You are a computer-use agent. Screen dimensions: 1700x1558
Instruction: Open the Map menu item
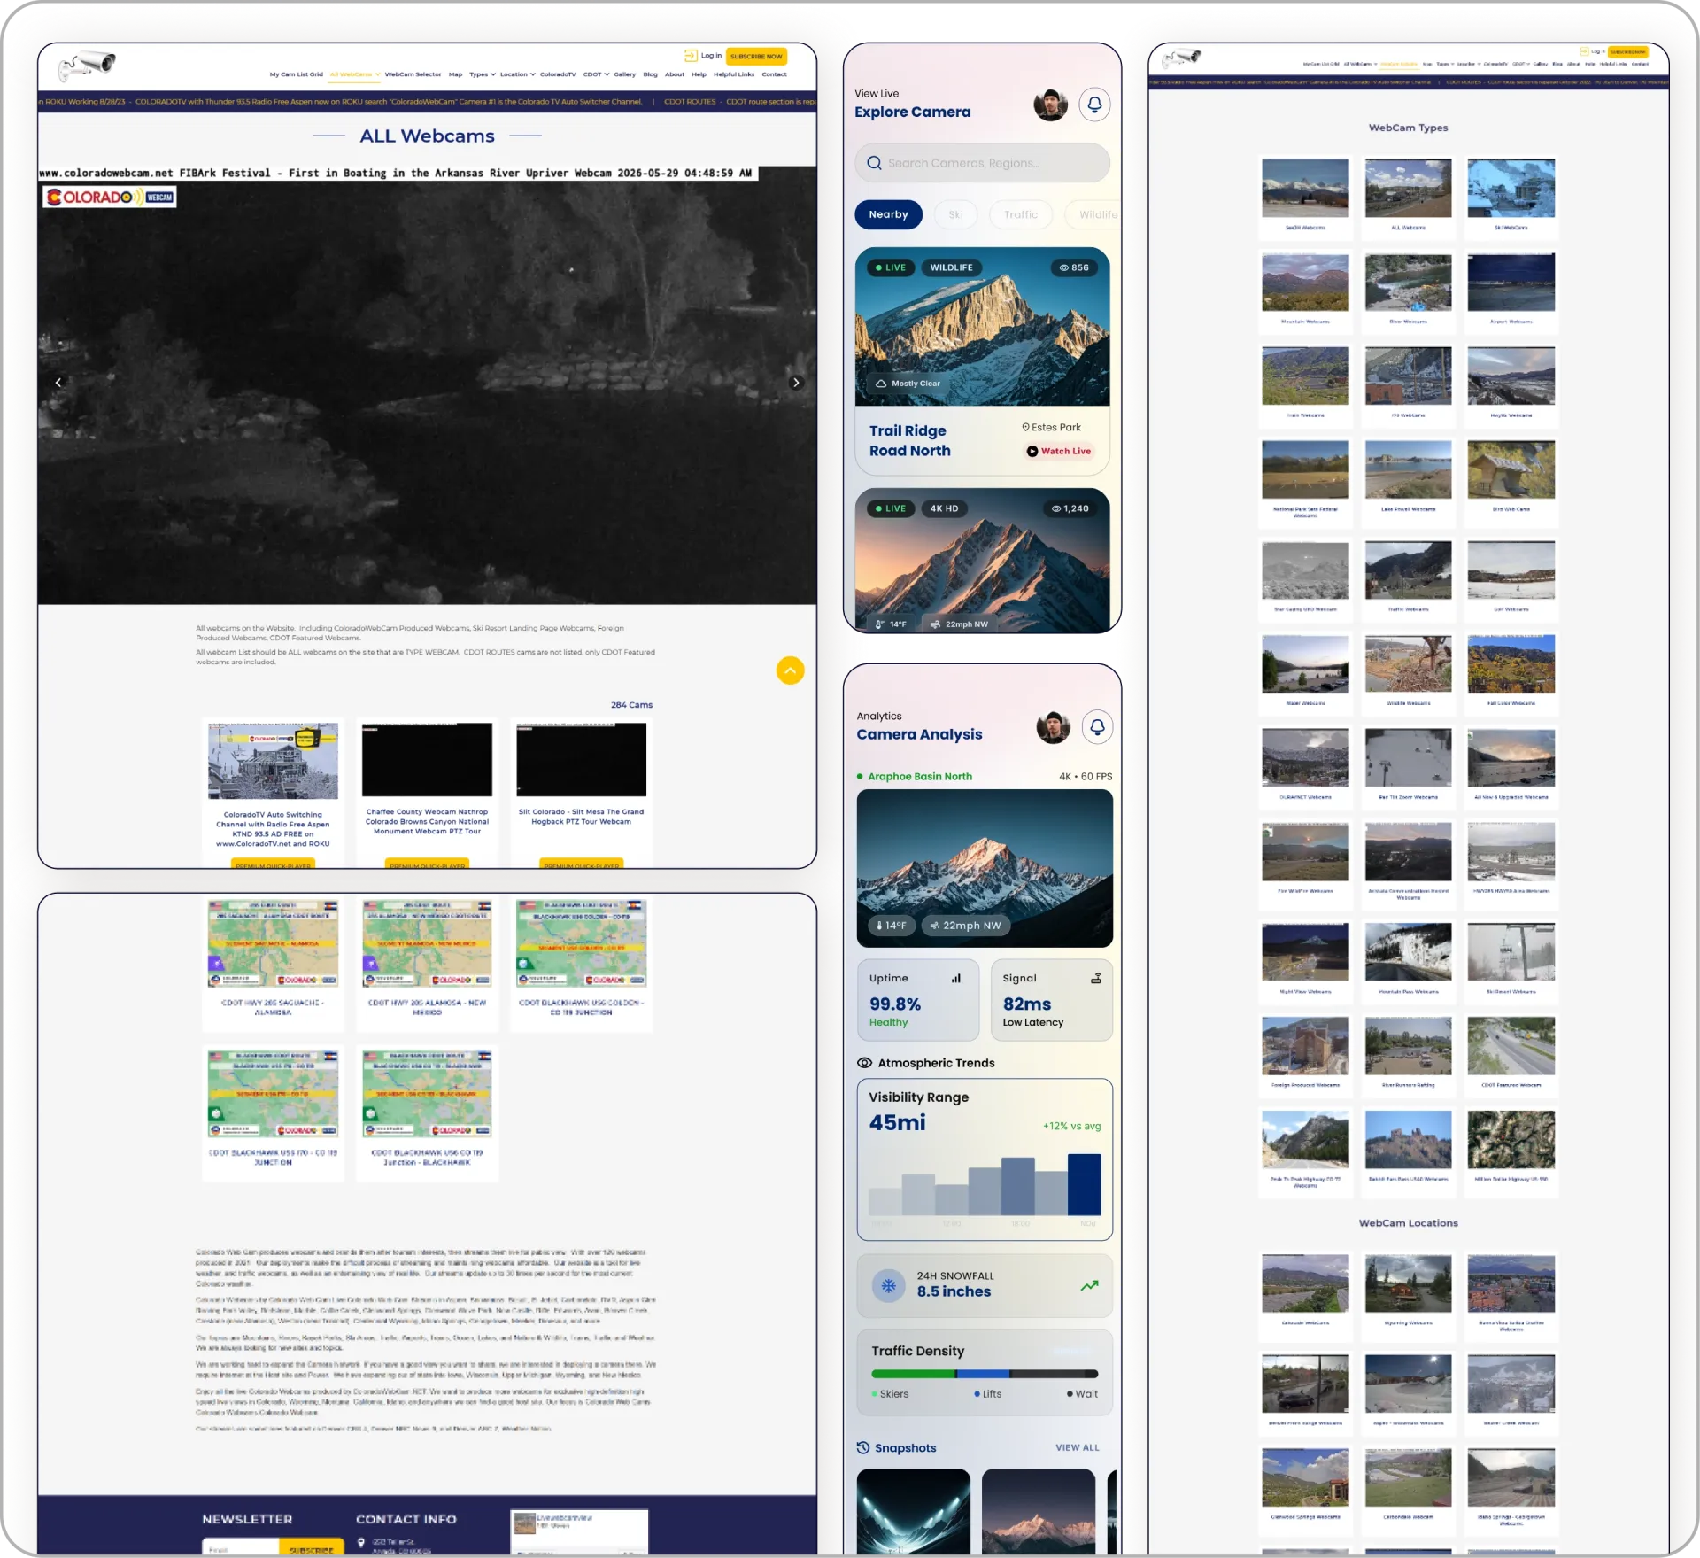pos(455,74)
